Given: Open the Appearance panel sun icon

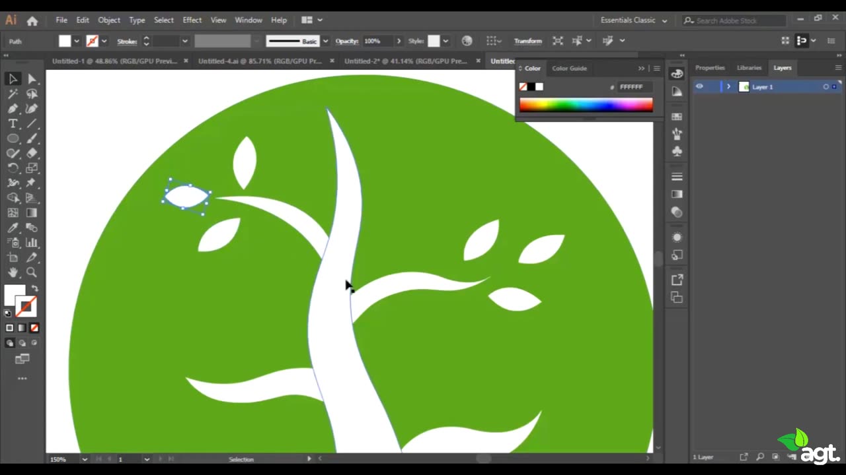Looking at the screenshot, I should 677,237.
